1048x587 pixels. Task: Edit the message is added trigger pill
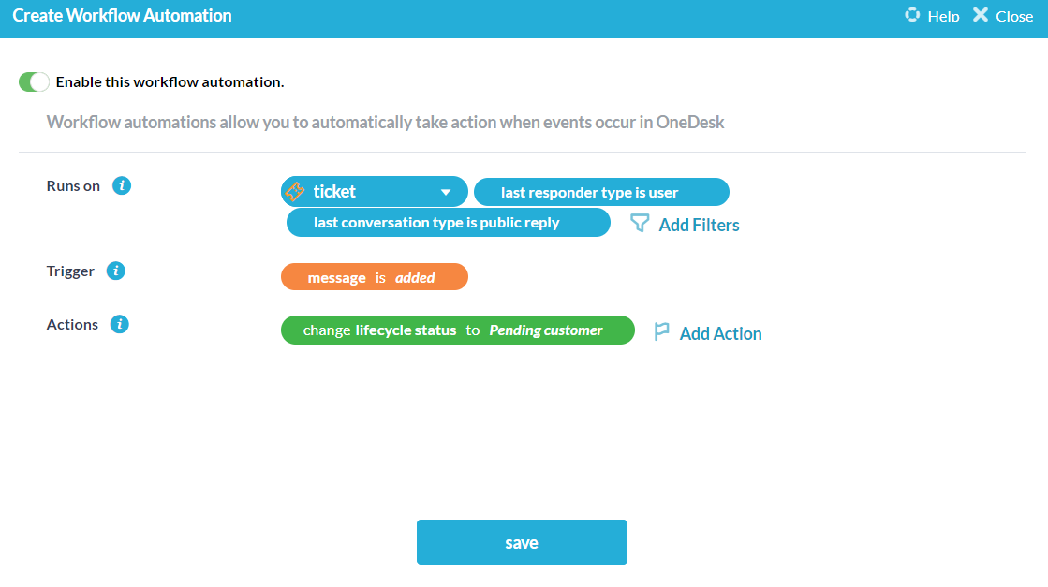point(374,277)
